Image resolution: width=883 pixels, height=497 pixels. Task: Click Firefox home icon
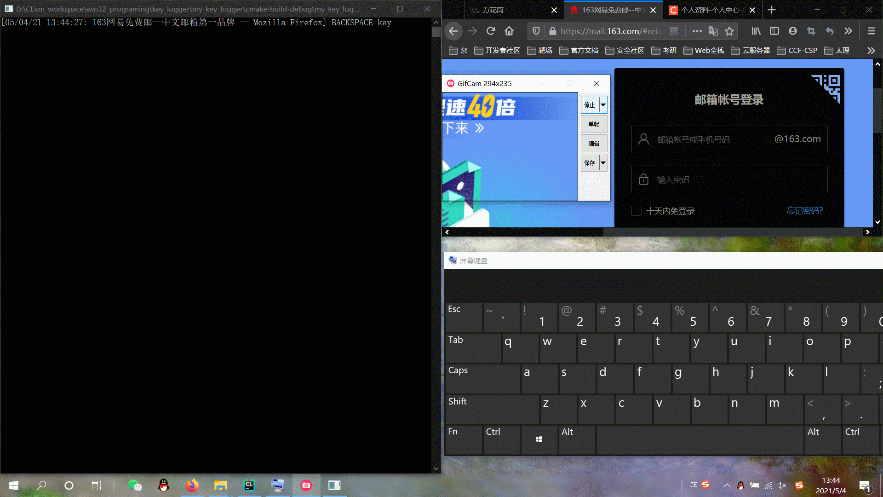coord(509,31)
